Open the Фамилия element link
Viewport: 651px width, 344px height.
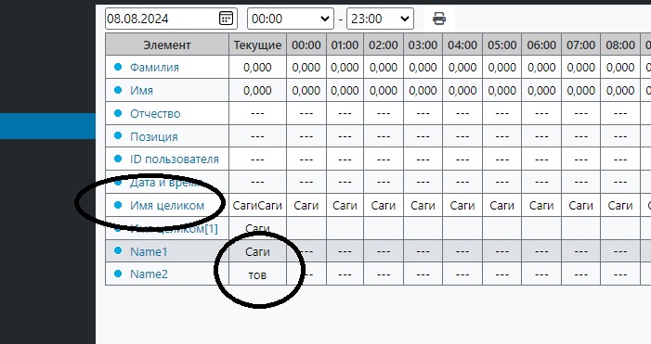point(154,67)
